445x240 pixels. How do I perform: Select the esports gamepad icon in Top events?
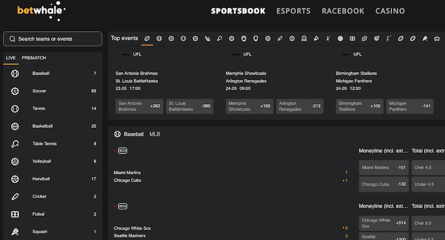coord(437,38)
